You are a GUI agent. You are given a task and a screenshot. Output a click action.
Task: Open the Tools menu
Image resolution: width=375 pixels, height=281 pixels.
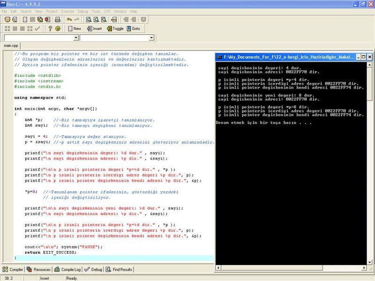pyautogui.click(x=96, y=11)
